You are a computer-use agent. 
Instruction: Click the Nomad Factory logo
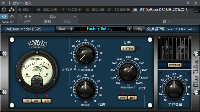tap(37, 44)
